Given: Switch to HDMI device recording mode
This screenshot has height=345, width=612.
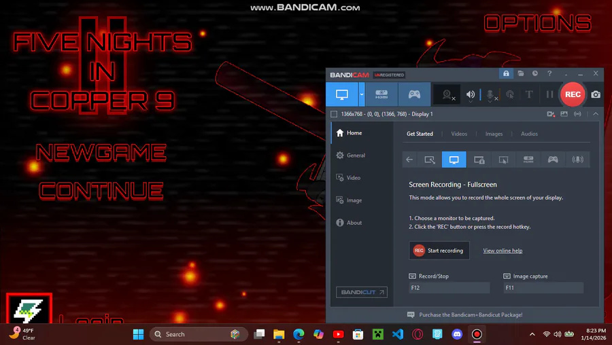Looking at the screenshot, I should pyautogui.click(x=381, y=94).
